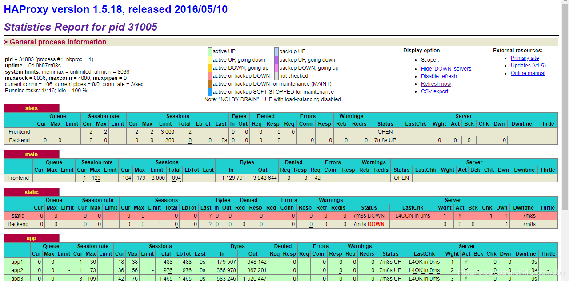Screen dimensions: 569x281
Task: Click the '648 142' bytes out for app1
Action: click(x=256, y=262)
